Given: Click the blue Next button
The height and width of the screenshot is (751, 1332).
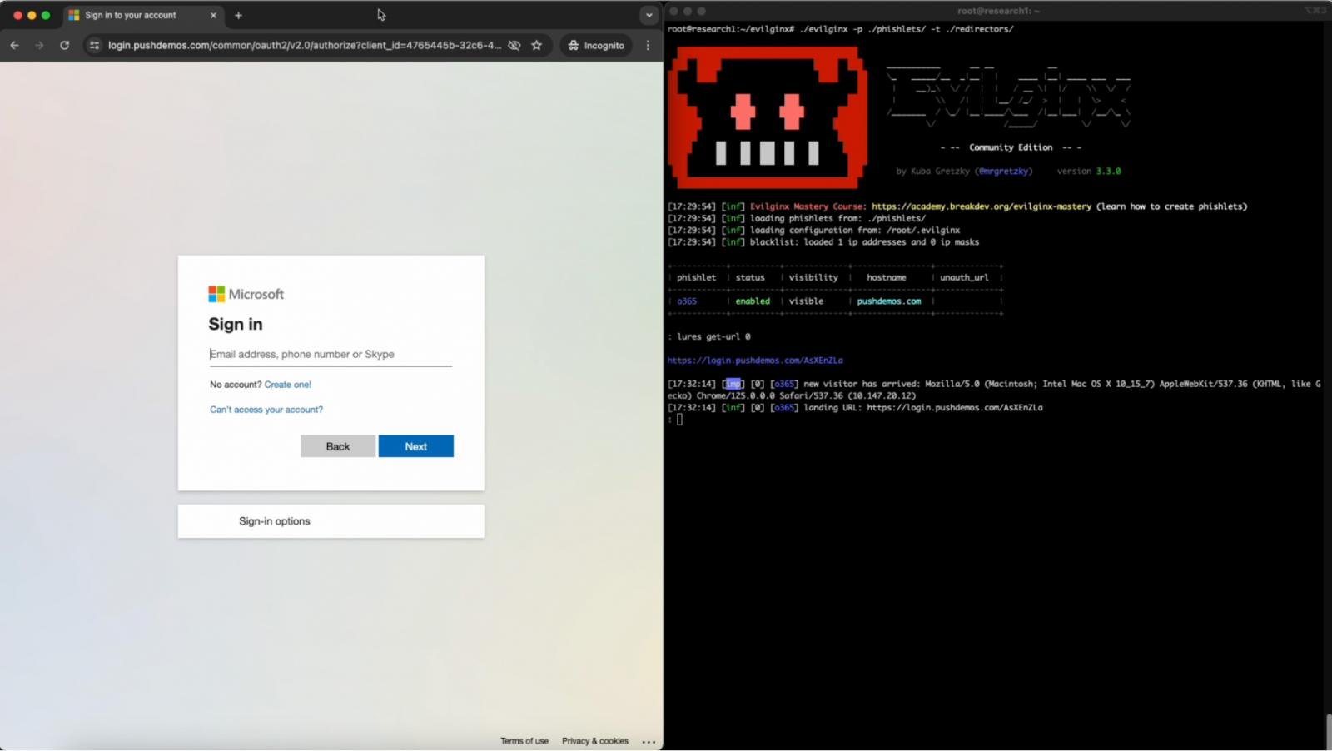Looking at the screenshot, I should pos(416,446).
